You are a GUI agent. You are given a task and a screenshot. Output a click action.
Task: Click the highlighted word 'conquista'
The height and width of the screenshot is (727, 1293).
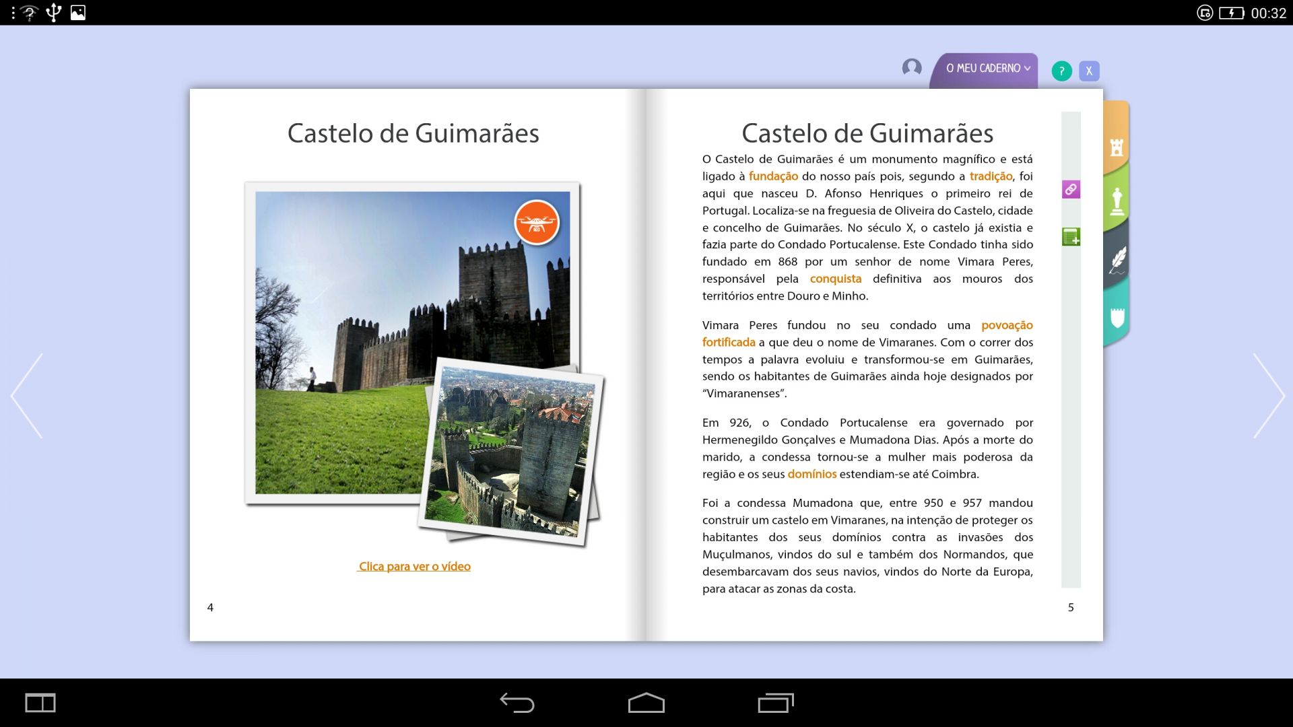835,279
